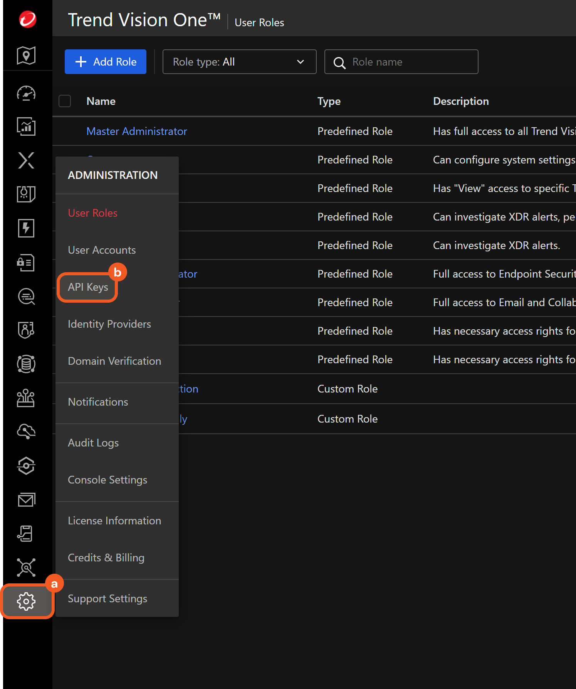576x689 pixels.
Task: Open the Master Administrator role link
Action: tap(137, 131)
